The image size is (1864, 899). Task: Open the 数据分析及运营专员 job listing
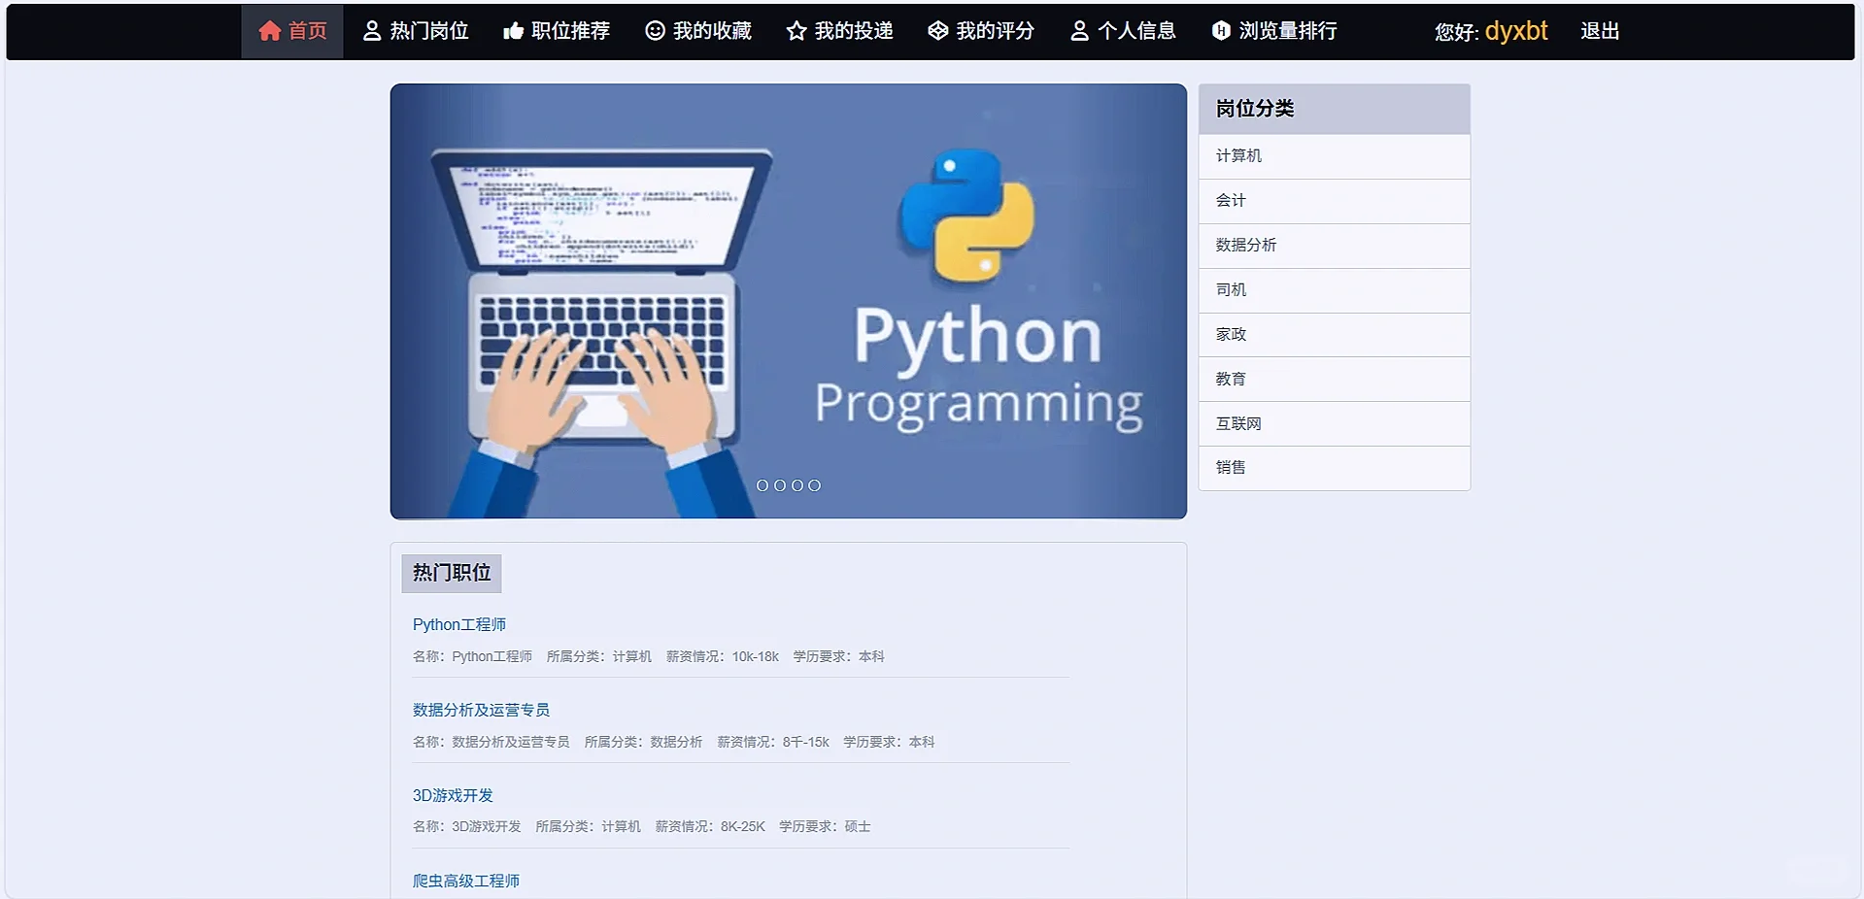tap(481, 710)
